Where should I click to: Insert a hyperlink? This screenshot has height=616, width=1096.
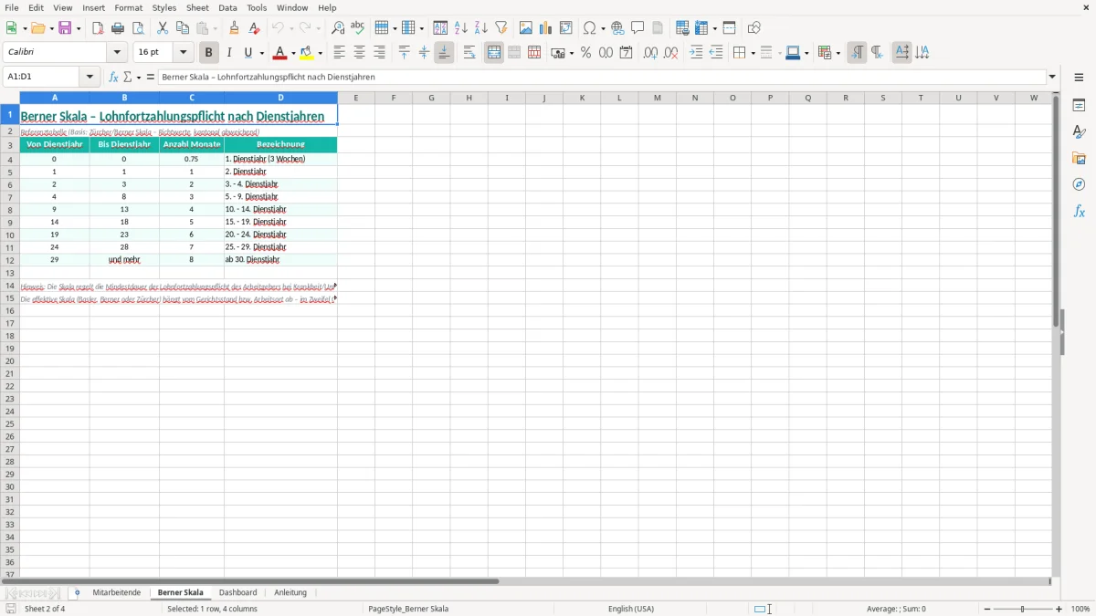617,28
